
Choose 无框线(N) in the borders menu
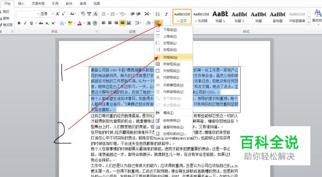coord(174,57)
